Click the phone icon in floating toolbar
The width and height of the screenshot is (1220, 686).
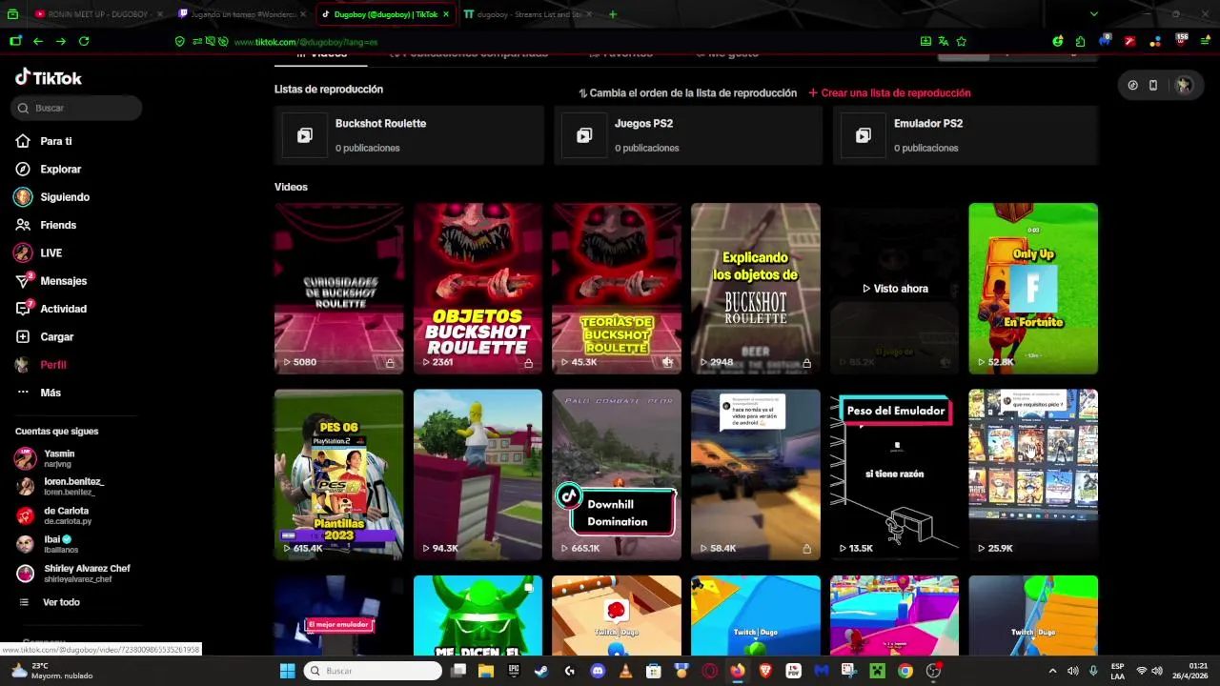click(x=1153, y=85)
